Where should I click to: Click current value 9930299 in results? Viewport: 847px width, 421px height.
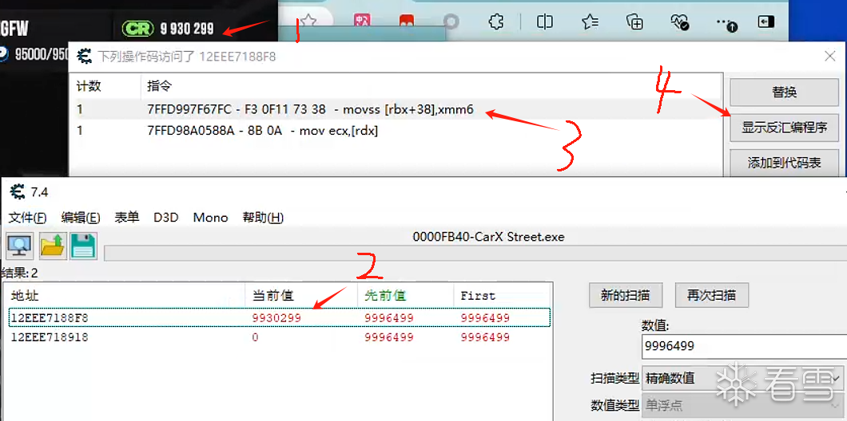pyautogui.click(x=276, y=318)
